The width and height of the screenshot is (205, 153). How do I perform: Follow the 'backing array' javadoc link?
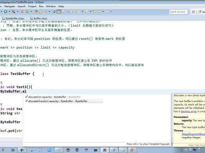click(189, 112)
